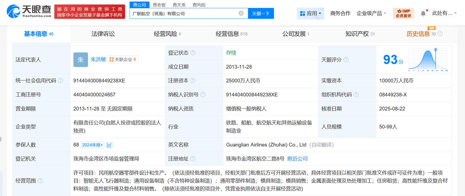
Task: Click English name Guanglian Airlines (Zhuhai) Co., Ltd
Action: pos(266,145)
